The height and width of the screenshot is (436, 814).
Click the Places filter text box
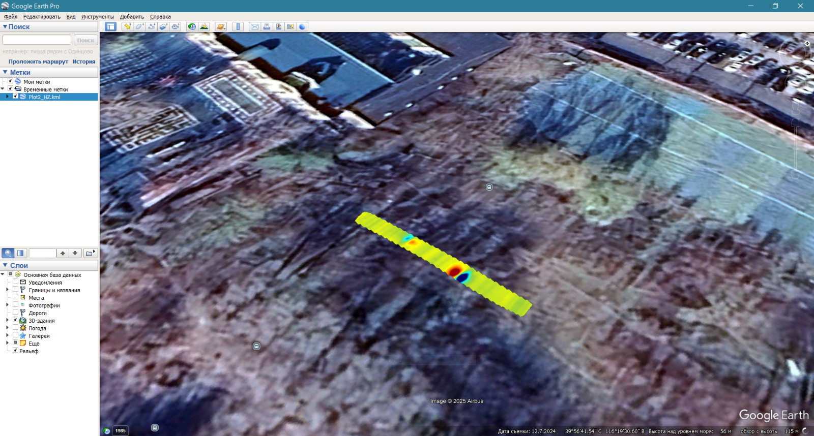point(42,253)
